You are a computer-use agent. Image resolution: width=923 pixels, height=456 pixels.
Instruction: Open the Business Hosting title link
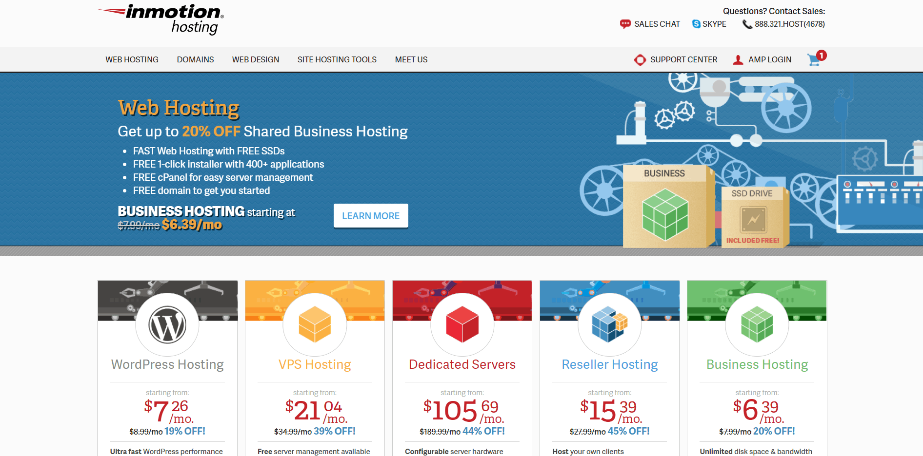click(757, 364)
